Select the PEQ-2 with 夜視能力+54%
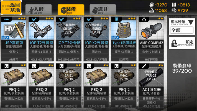This screenshot has height=111, width=197. tap(69, 85)
